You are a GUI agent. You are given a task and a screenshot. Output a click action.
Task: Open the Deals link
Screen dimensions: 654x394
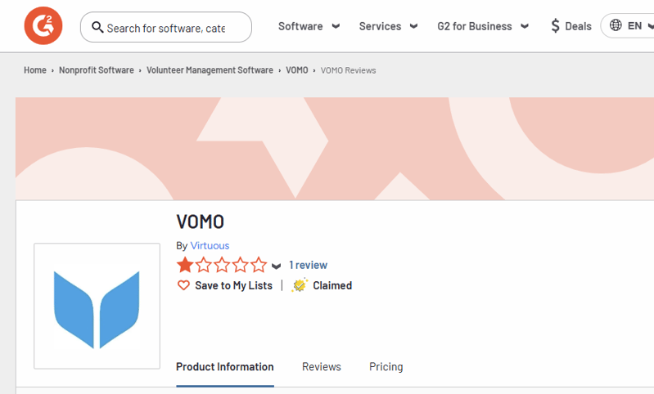pos(578,26)
